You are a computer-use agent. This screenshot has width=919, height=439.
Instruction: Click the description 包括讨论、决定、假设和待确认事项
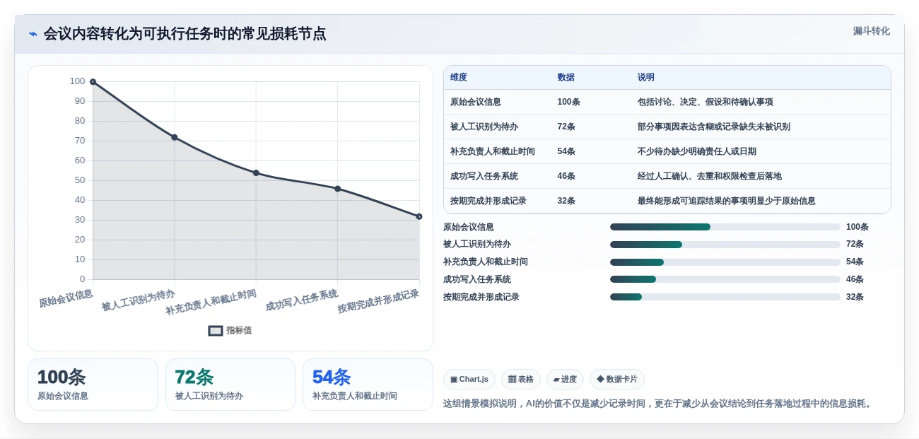706,102
